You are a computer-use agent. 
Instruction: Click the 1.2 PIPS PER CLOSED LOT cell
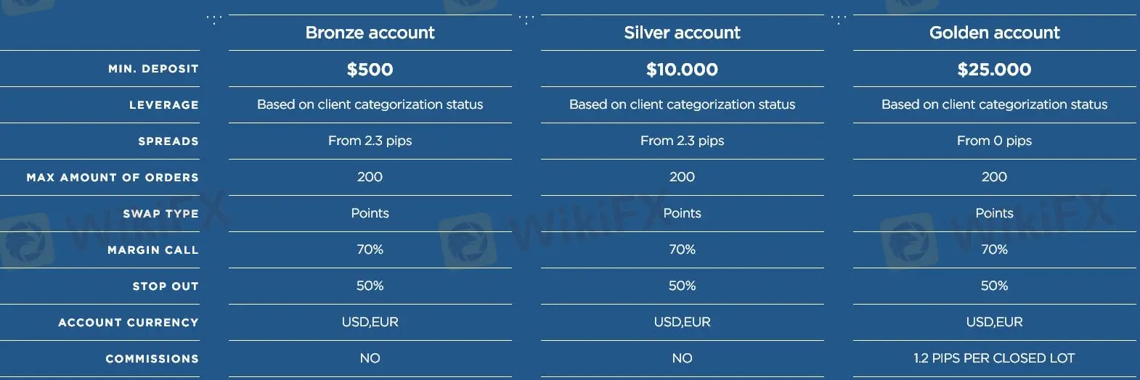994,358
